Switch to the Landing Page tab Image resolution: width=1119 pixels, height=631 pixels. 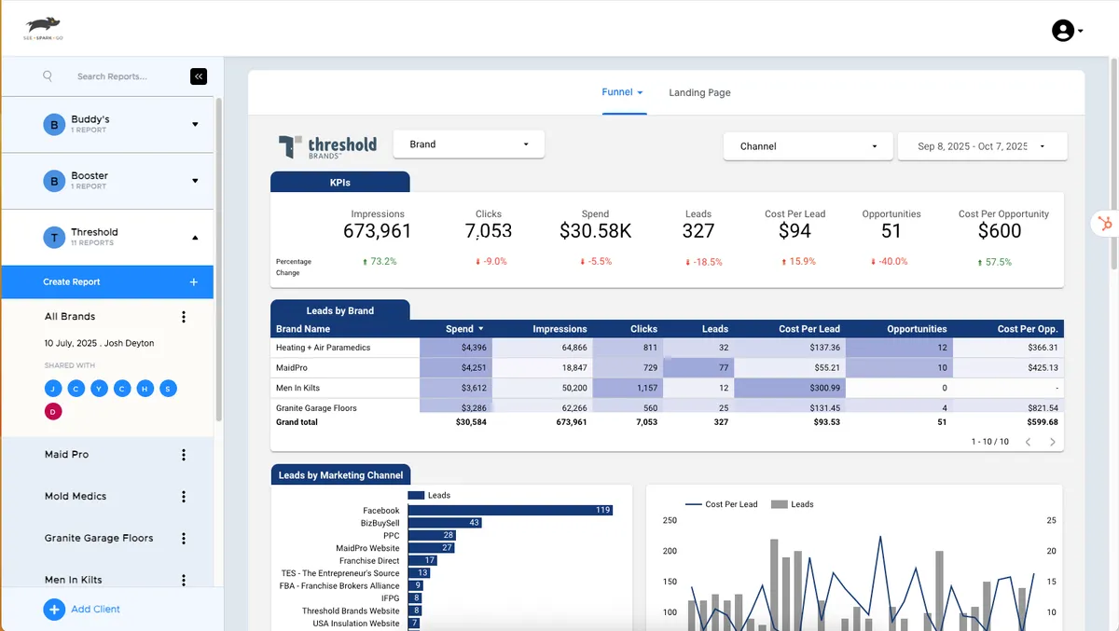tap(699, 92)
